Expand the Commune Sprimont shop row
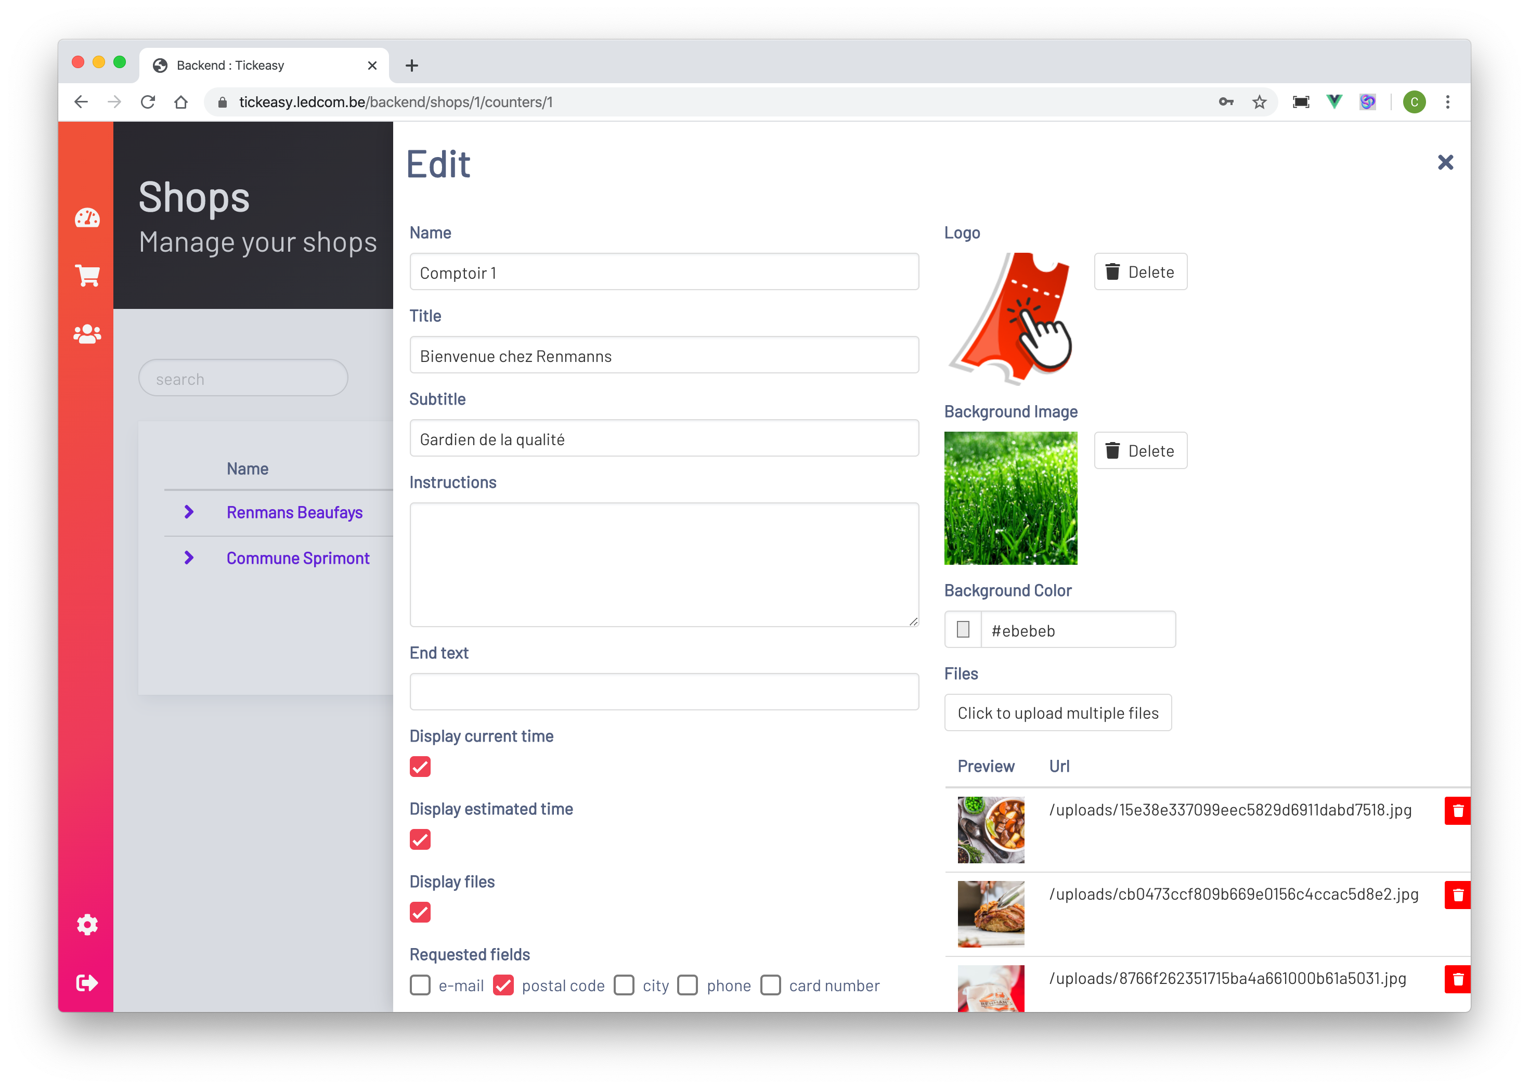 189,558
